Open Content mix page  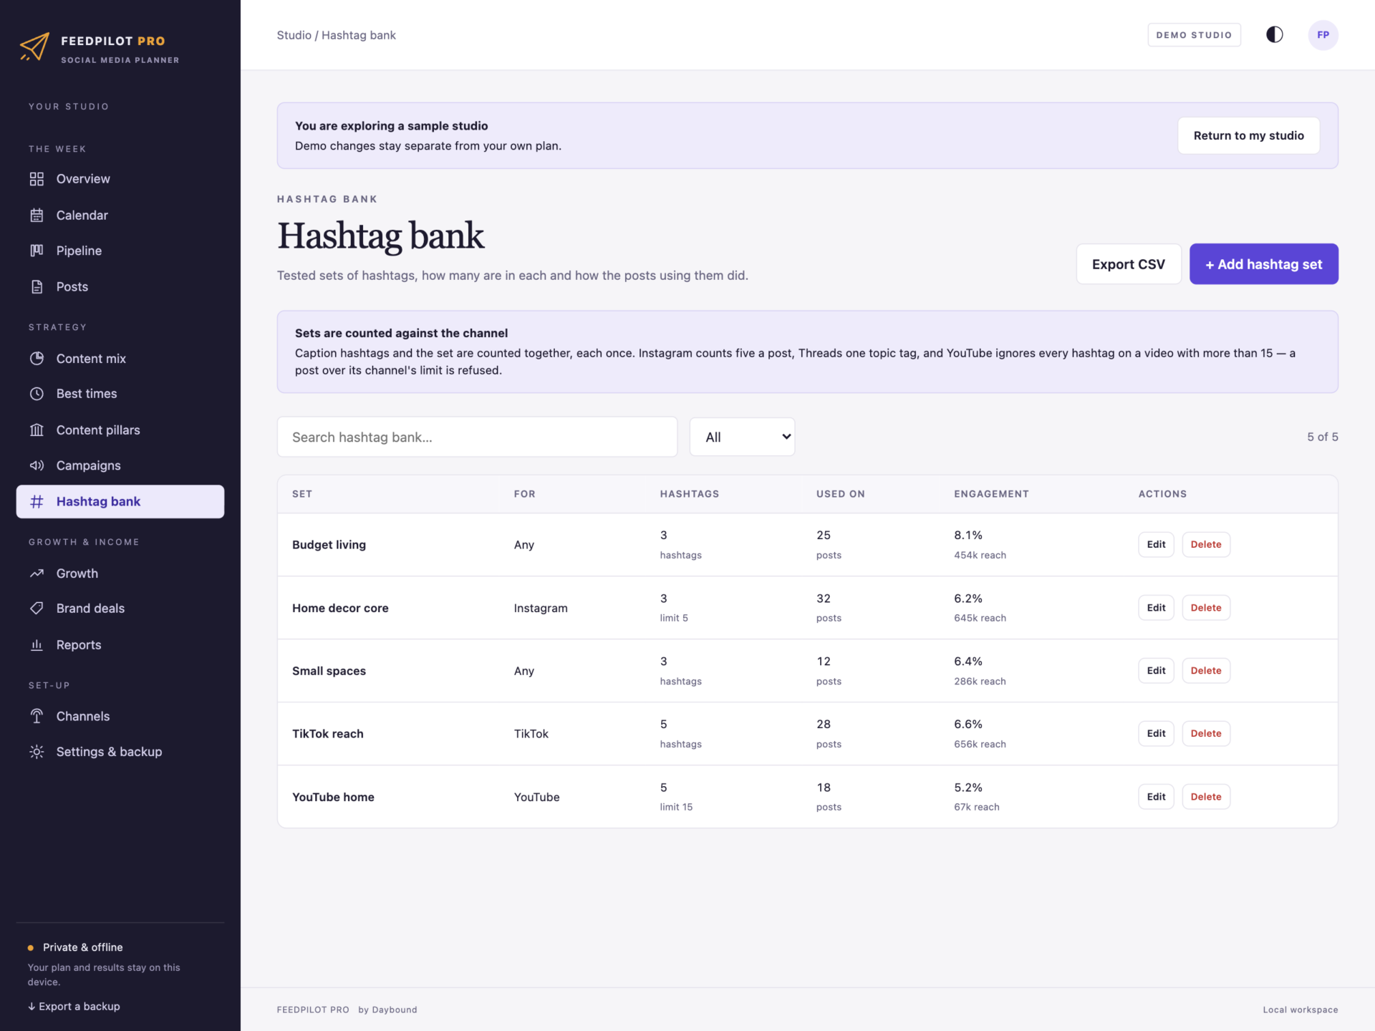[120, 358]
